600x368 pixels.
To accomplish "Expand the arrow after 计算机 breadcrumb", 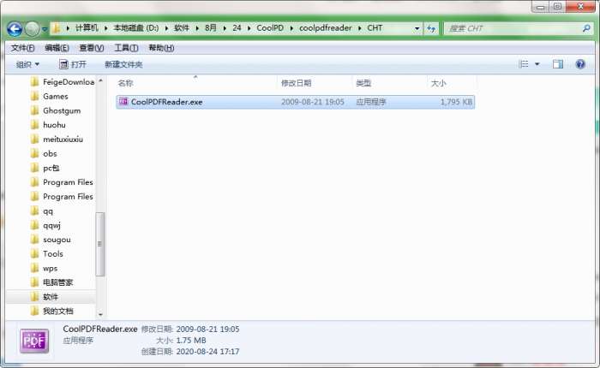I will [105, 28].
